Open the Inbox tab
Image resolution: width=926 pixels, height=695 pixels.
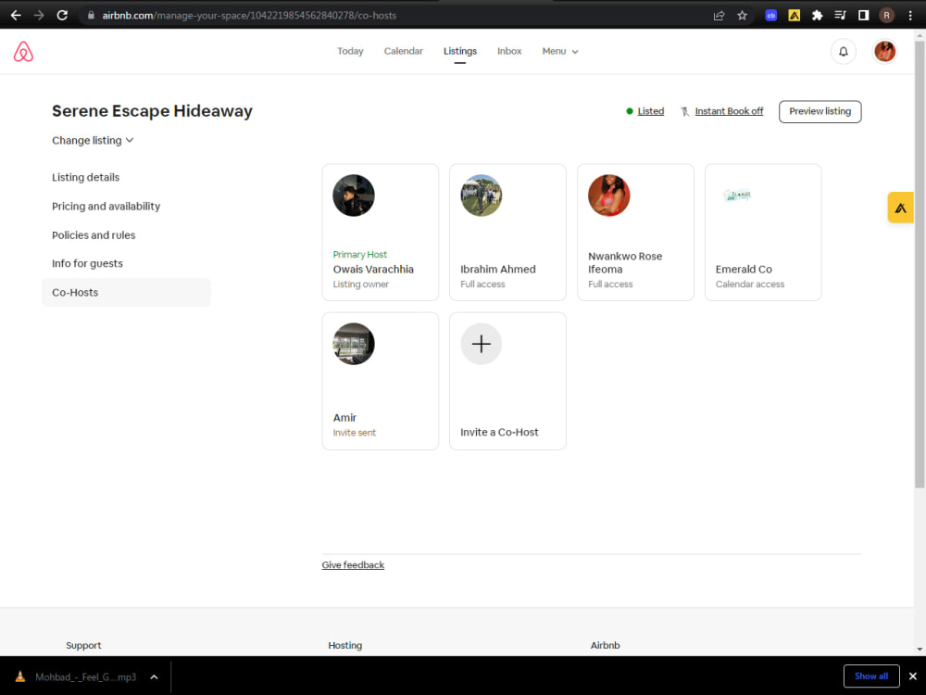509,51
